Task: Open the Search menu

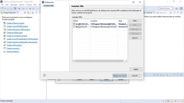Action: 22,5
